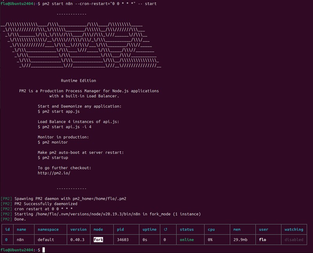Click the 'id' column header
This screenshot has height=253, width=313.
point(7,230)
